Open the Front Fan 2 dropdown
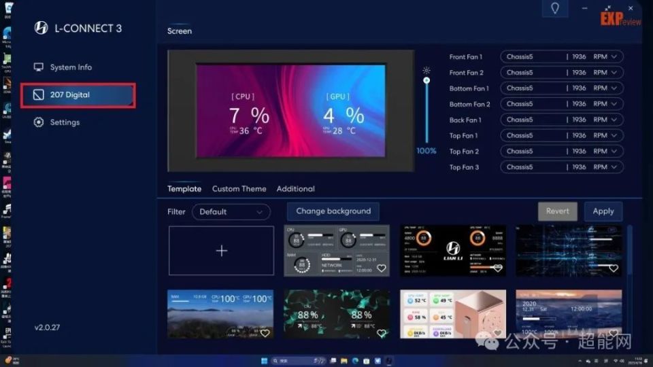 click(562, 73)
